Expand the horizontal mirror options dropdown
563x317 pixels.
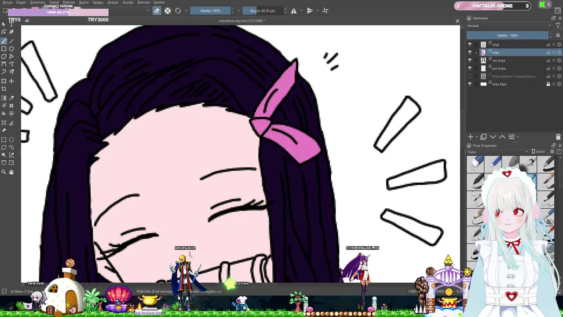point(301,11)
